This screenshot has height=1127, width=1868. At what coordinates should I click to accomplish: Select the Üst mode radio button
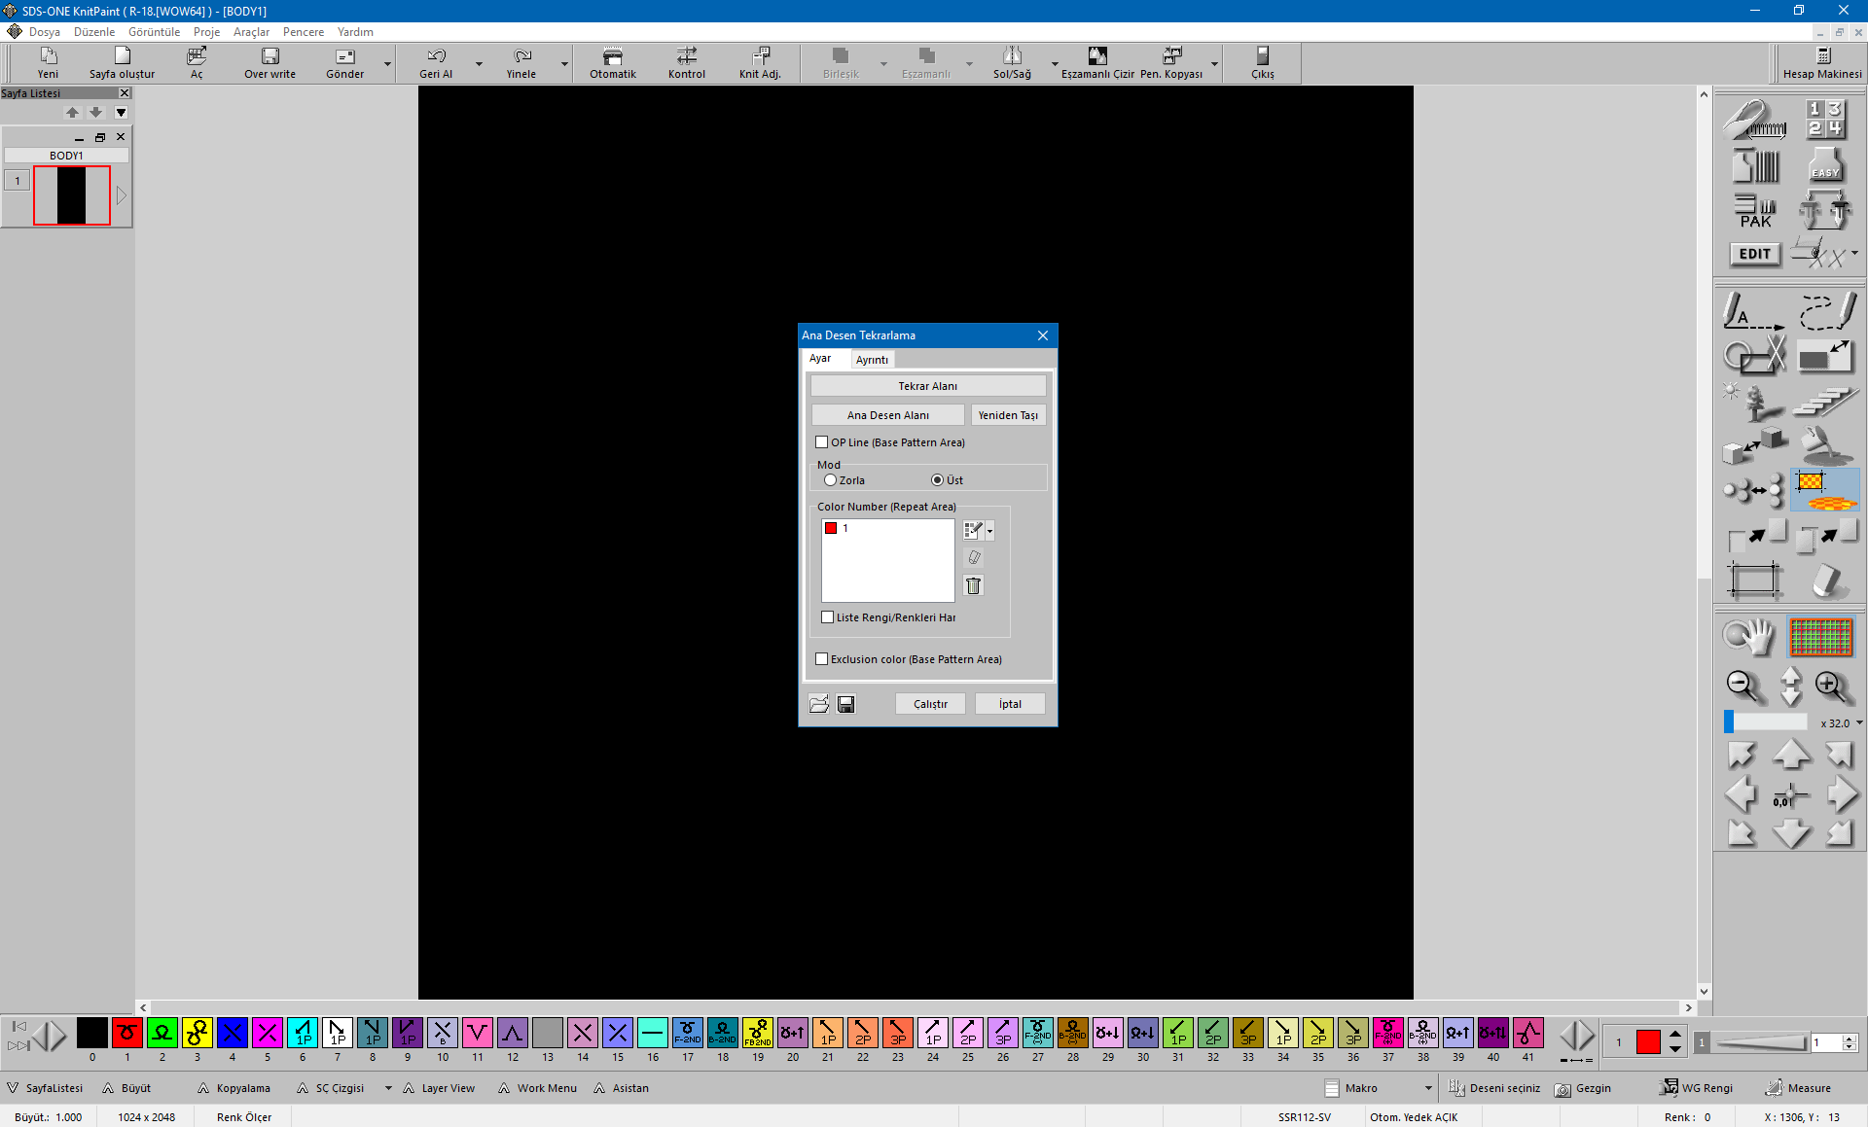click(937, 480)
